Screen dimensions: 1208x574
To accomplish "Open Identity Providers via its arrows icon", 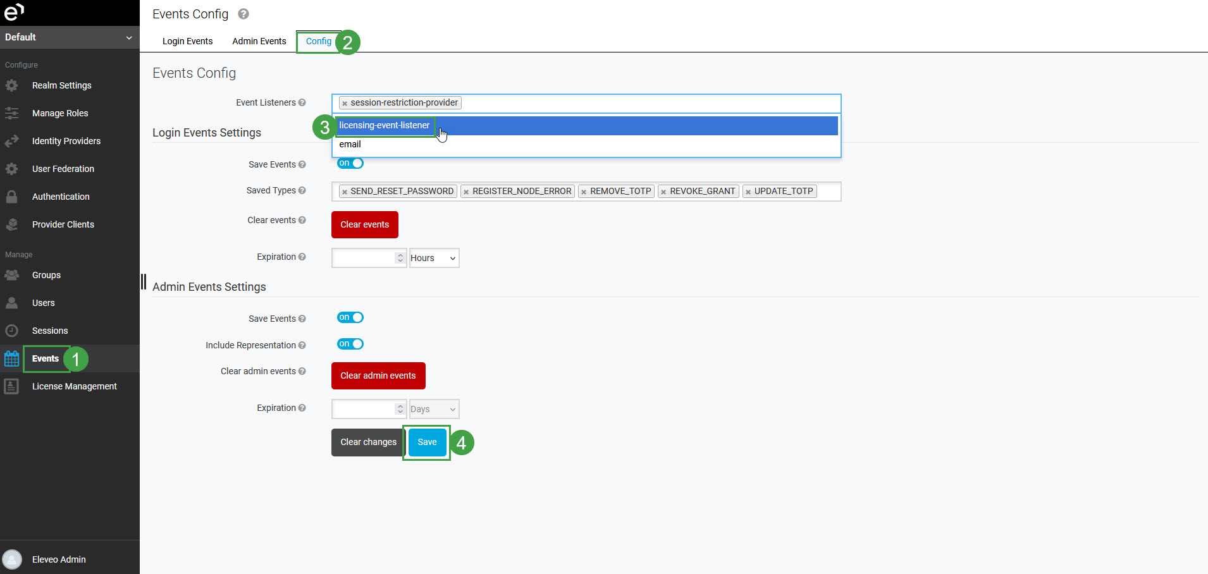I will [x=11, y=141].
